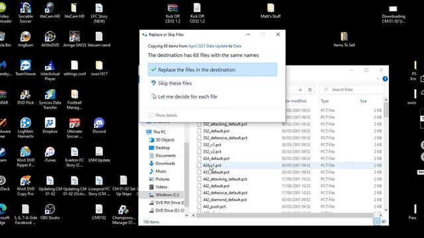Viewport: 424px width, 238px height.
Task: Launch Discord from the desktop
Action: pyautogui.click(x=99, y=126)
